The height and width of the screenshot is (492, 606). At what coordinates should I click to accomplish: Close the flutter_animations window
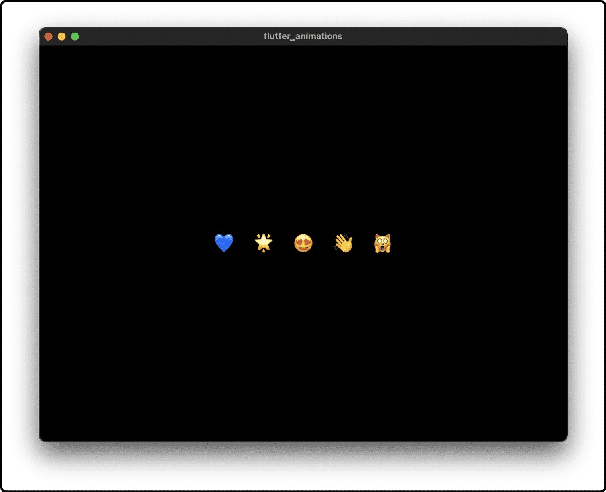[x=49, y=37]
